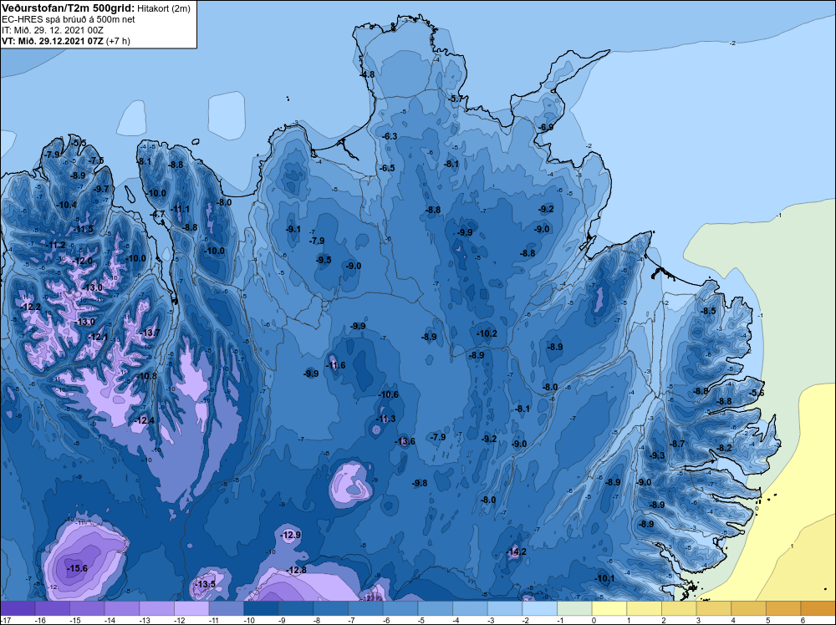Image resolution: width=836 pixels, height=625 pixels.
Task: Click the legend swatch labeled -14
Action: pyautogui.click(x=122, y=609)
